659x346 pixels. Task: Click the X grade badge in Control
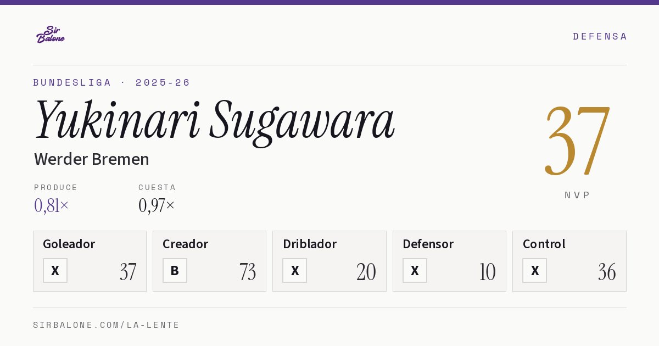tap(535, 270)
